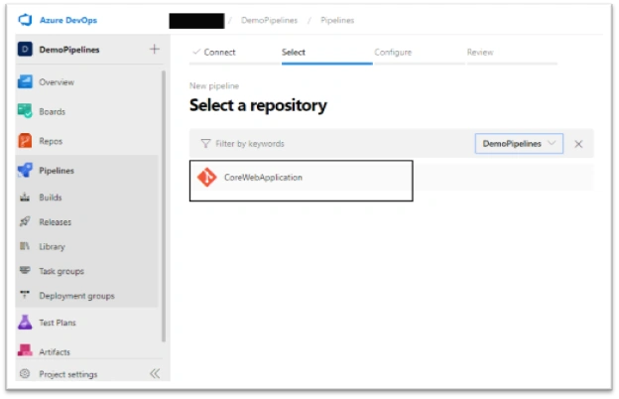Click the Project settings gear icon
The image size is (619, 399).
click(x=25, y=374)
